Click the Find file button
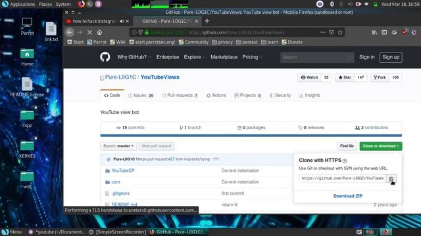The width and height of the screenshot is (421, 236). [347, 146]
